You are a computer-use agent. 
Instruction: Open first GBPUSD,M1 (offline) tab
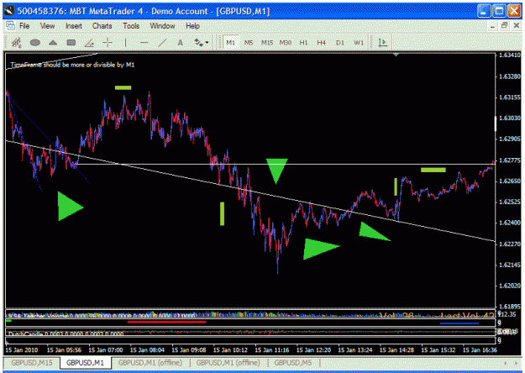(x=150, y=363)
